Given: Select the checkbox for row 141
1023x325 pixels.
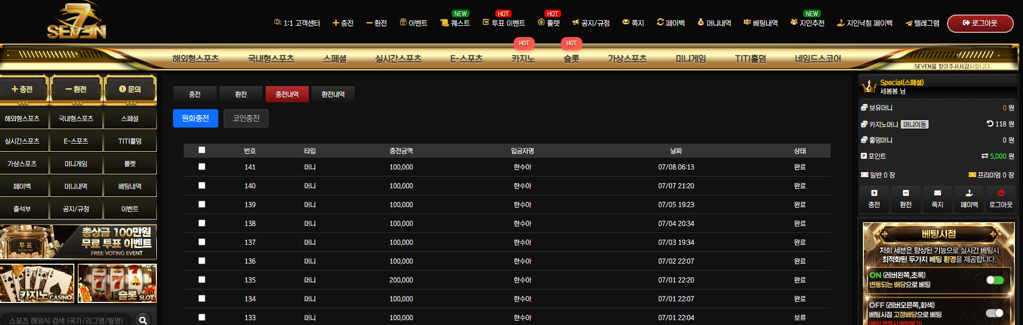Looking at the screenshot, I should (x=202, y=167).
